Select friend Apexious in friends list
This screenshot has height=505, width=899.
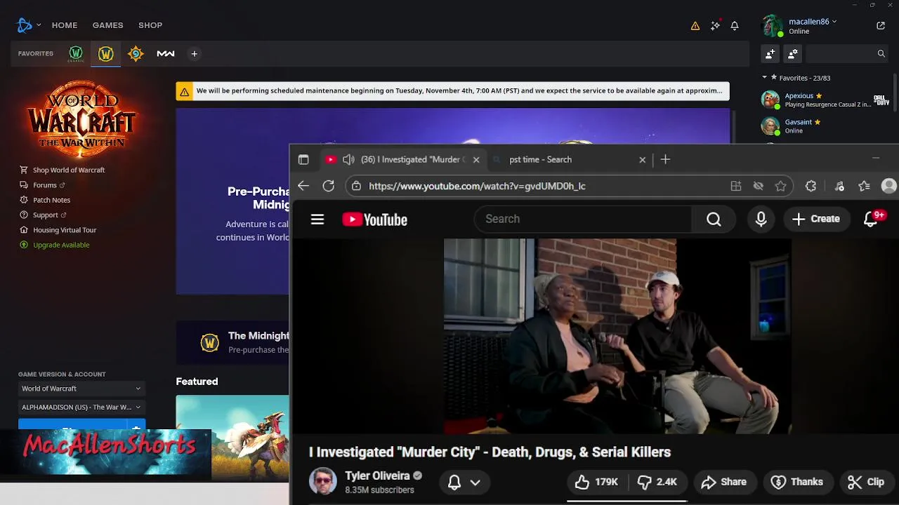coord(825,100)
